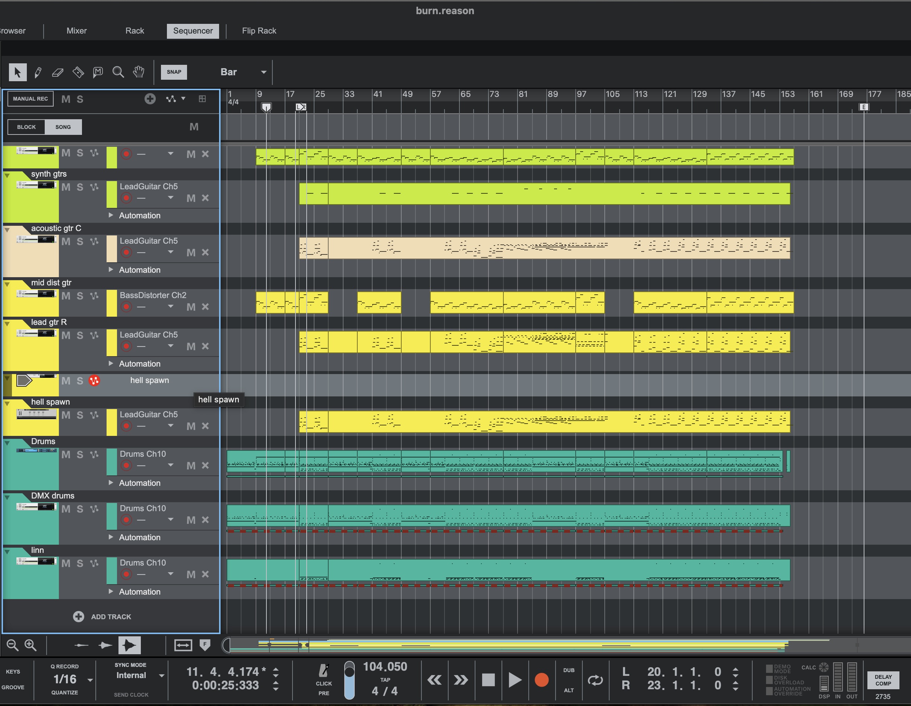Select the Pencil tool
Viewport: 911px width, 706px height.
[38, 72]
